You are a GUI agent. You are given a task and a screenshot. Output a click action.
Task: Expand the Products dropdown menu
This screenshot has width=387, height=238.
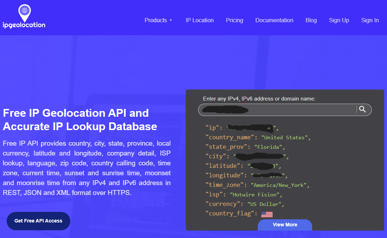[158, 20]
